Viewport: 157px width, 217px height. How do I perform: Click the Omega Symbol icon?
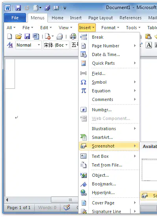tap(83, 82)
